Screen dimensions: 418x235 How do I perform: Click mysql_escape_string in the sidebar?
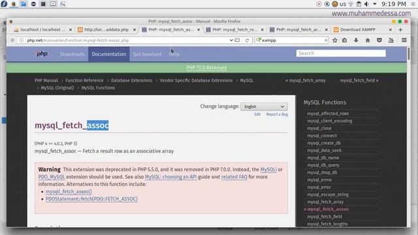(x=328, y=195)
